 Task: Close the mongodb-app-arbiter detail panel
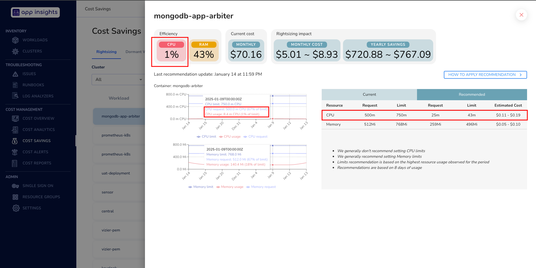(521, 15)
